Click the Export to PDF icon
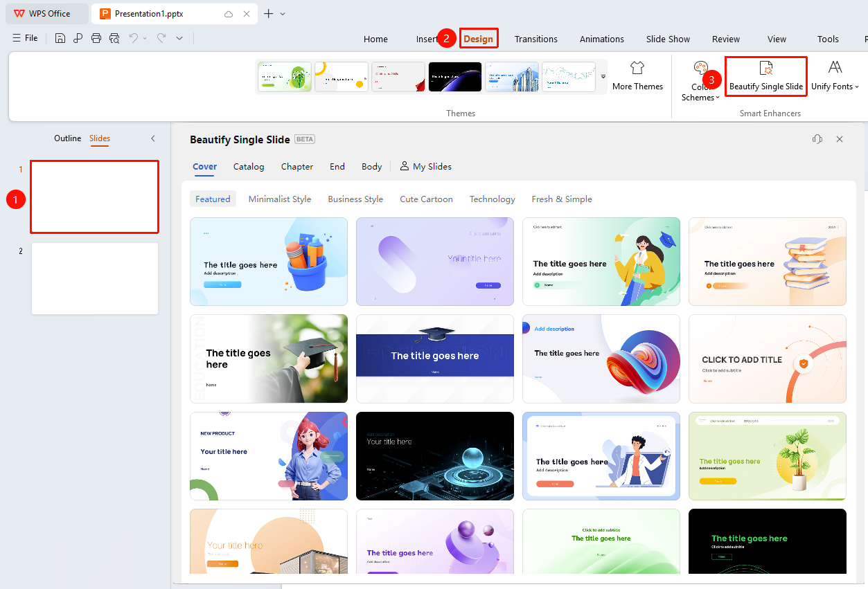Viewport: 868px width, 589px height. [x=78, y=38]
